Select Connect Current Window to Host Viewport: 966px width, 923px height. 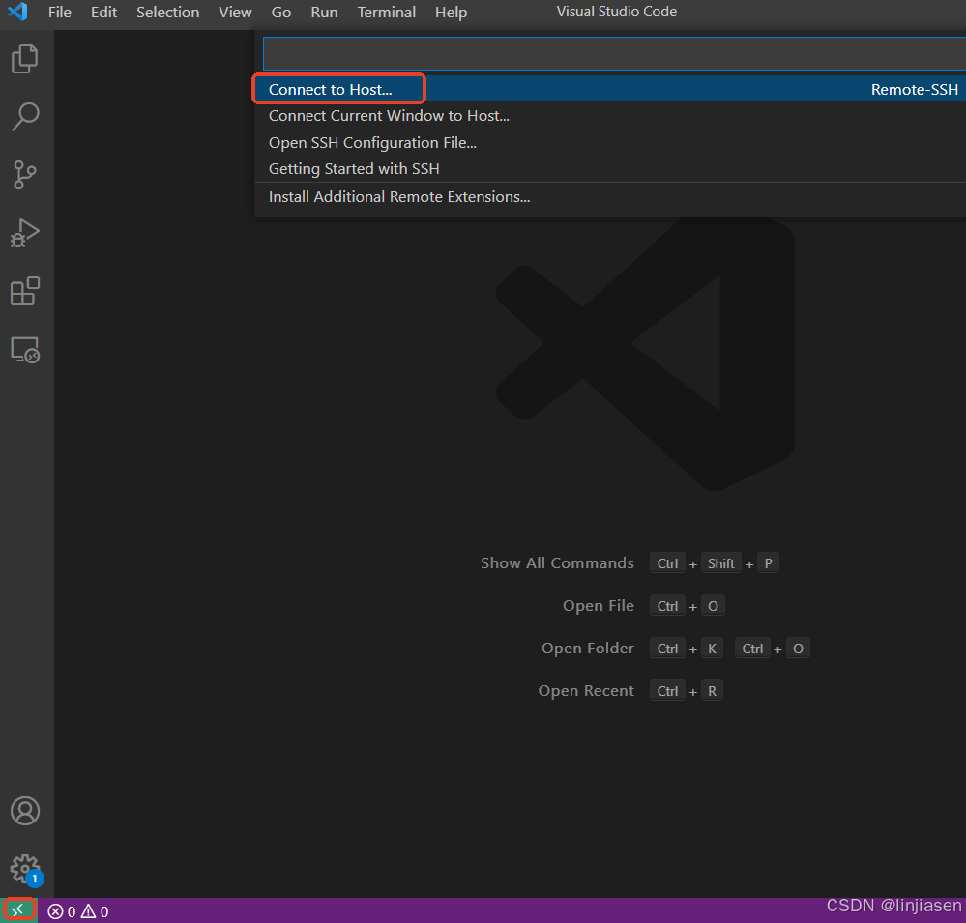tap(389, 115)
